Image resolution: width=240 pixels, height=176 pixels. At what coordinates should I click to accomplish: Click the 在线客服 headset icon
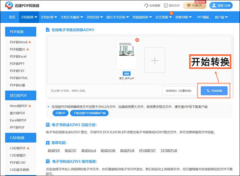tap(146, 5)
